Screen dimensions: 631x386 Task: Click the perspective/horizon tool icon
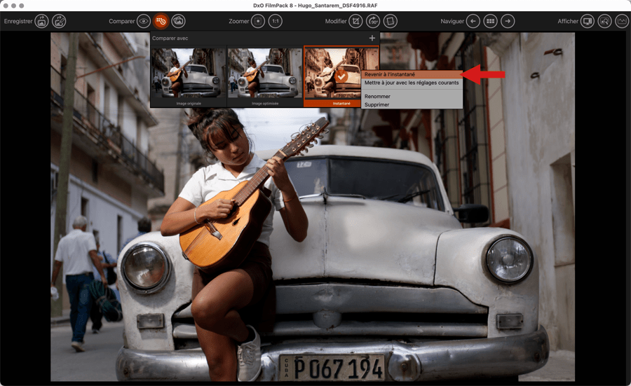[391, 22]
